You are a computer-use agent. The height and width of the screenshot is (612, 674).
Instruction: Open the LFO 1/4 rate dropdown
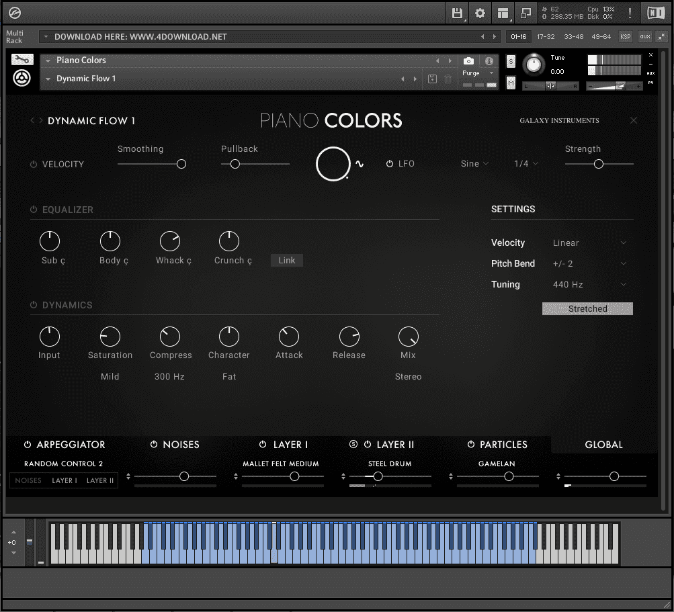point(526,163)
